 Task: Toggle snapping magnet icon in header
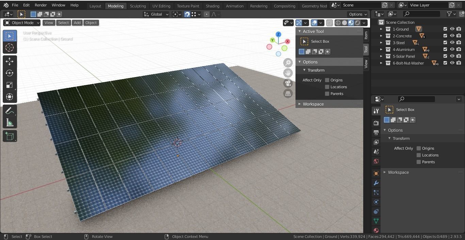pos(187,14)
